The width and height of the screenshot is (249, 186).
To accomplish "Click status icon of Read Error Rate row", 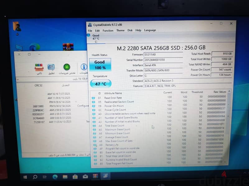I will click(x=93, y=98).
